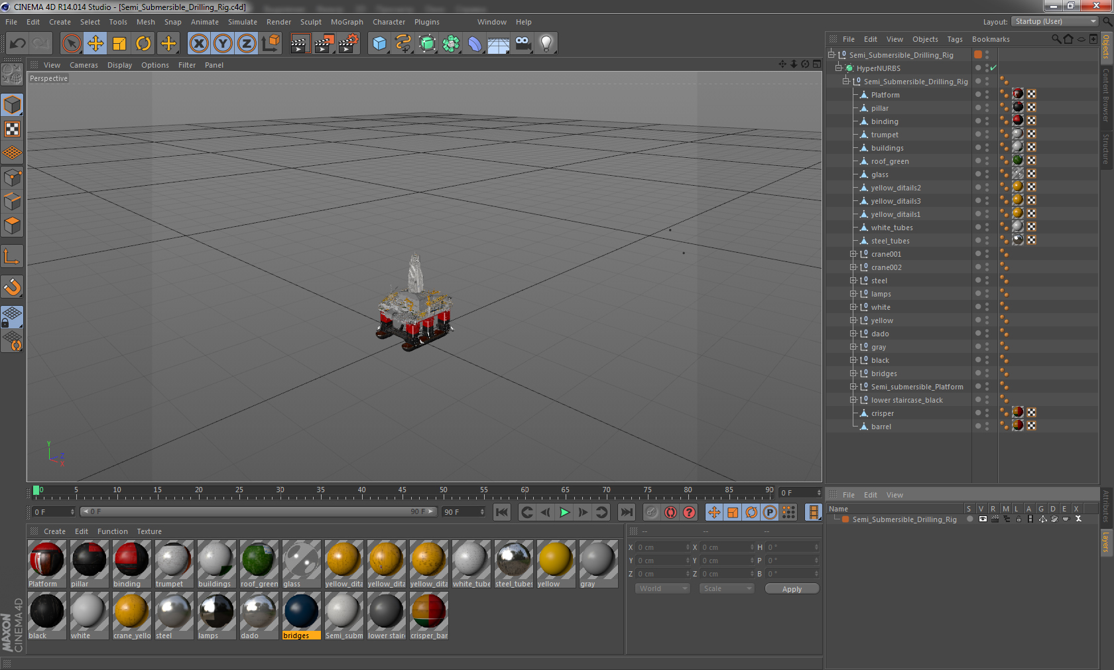Play the animation forwards
This screenshot has height=670, width=1114.
(x=564, y=512)
